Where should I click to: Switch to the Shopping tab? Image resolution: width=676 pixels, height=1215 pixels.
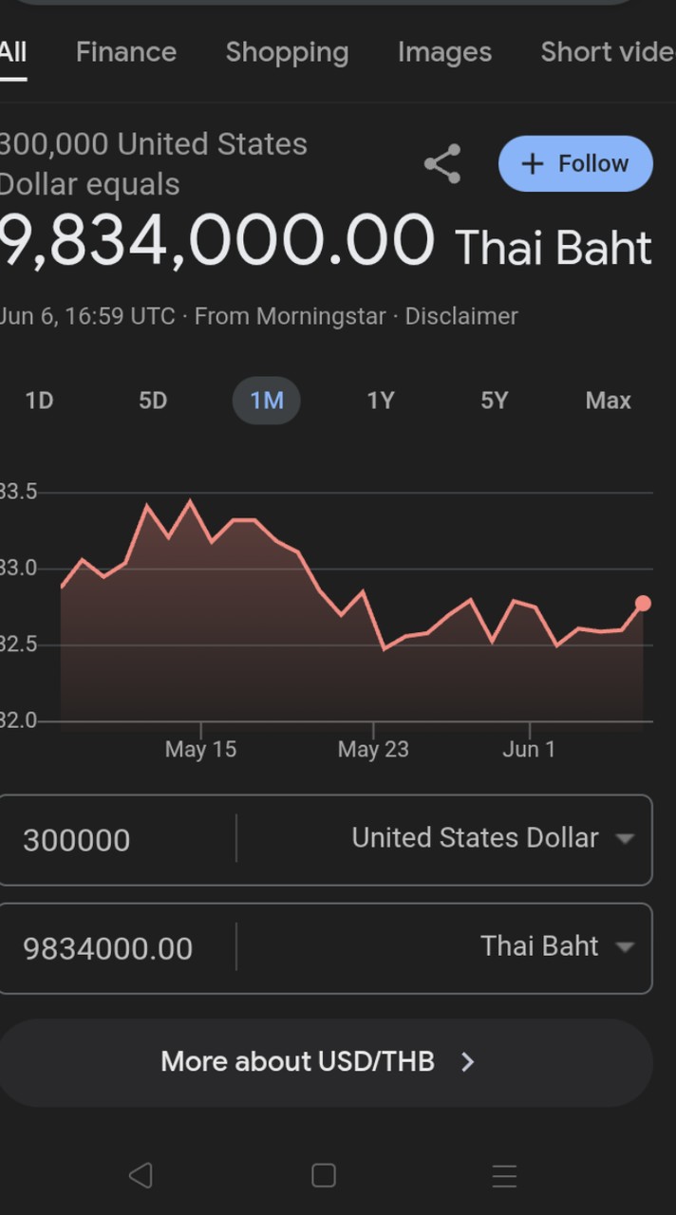pyautogui.click(x=287, y=52)
